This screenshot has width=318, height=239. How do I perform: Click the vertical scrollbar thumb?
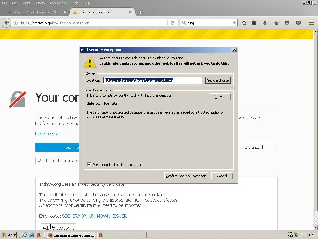pos(316,123)
